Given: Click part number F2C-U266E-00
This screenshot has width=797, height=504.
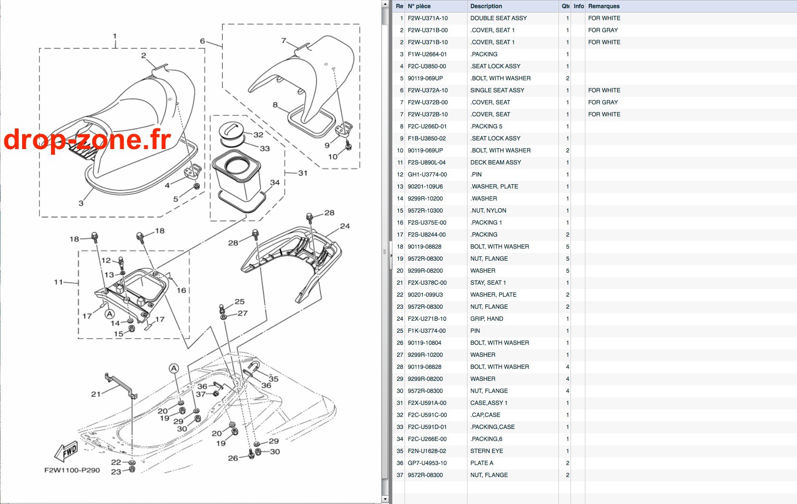Looking at the screenshot, I should [427, 439].
